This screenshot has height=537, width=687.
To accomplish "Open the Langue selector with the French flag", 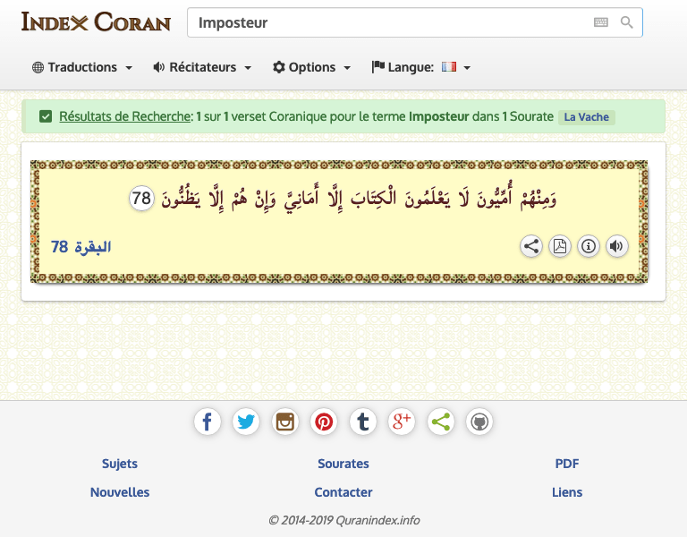I will click(x=421, y=67).
